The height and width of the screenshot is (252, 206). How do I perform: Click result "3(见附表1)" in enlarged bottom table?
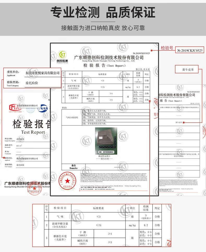tap(146, 217)
